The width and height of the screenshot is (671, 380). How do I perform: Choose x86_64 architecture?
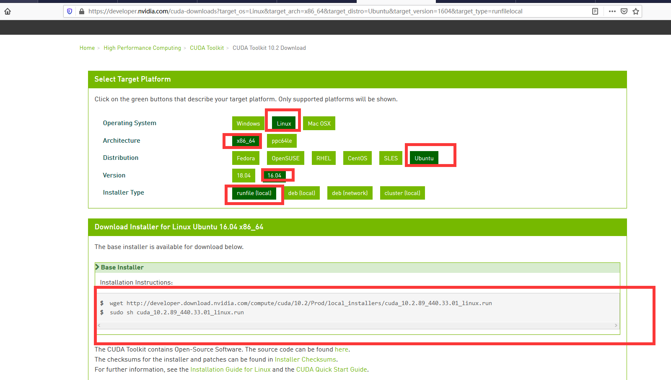(x=246, y=141)
